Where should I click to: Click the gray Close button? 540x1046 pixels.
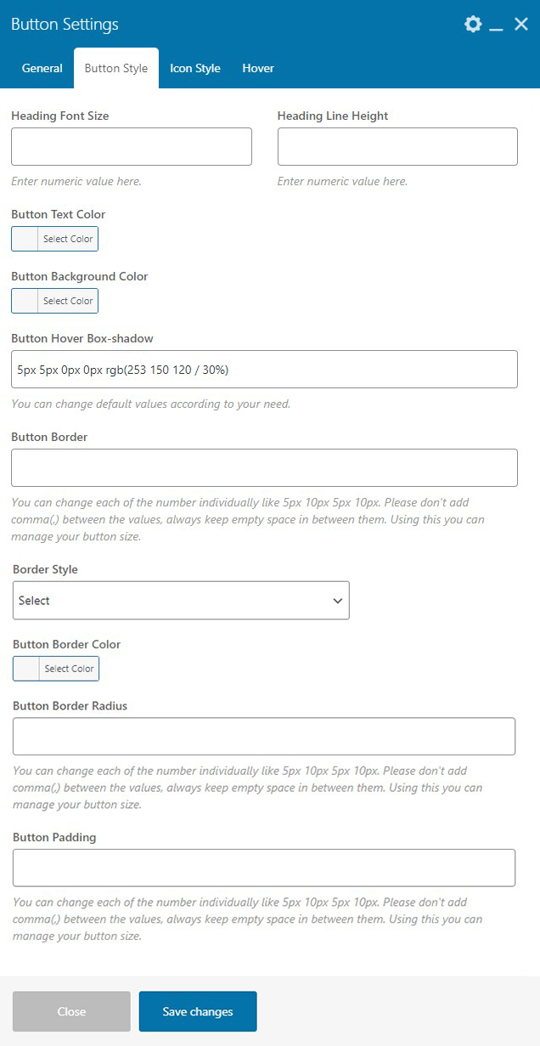pos(71,1011)
